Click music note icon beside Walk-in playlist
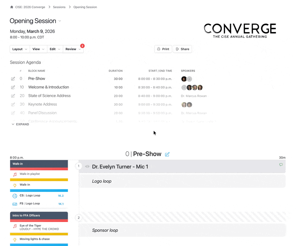The width and height of the screenshot is (296, 246). point(15,174)
